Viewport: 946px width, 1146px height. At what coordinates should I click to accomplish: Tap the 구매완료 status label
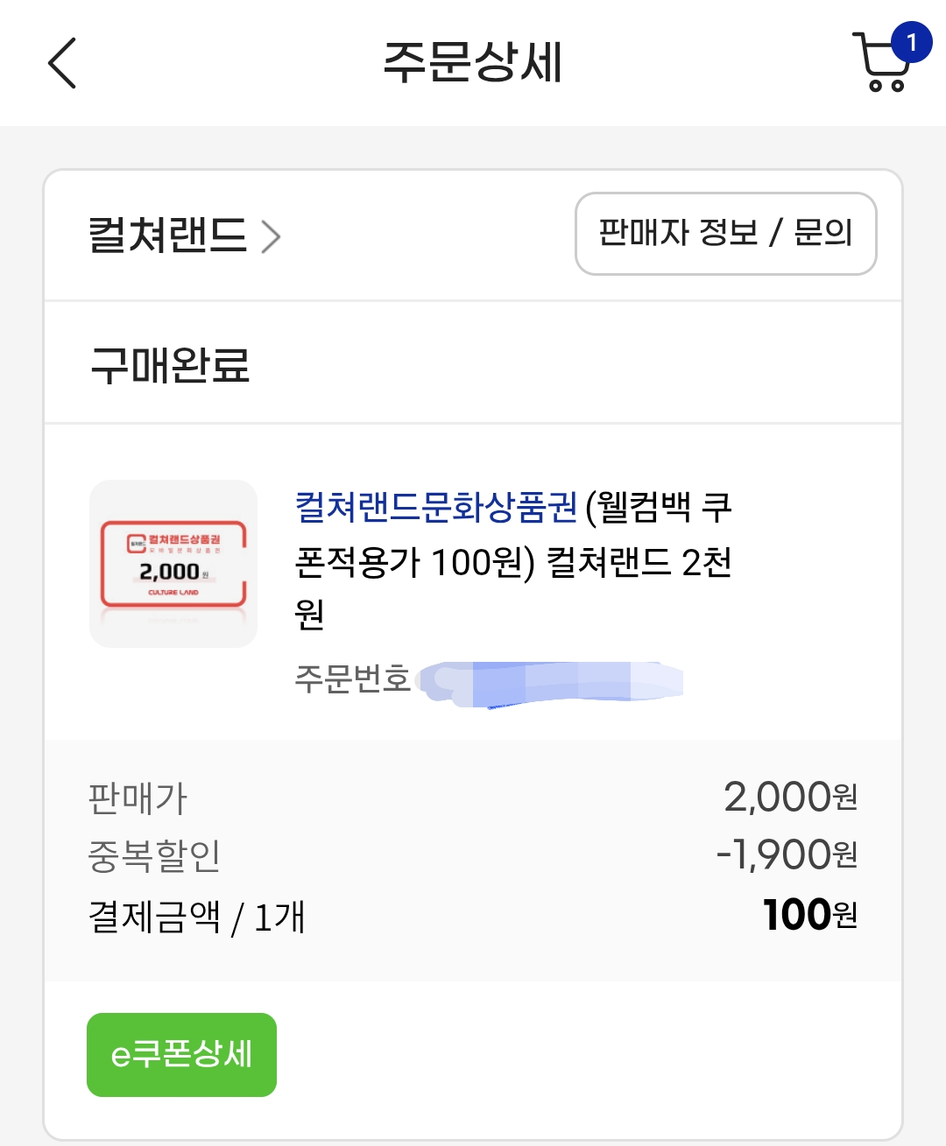tap(170, 365)
